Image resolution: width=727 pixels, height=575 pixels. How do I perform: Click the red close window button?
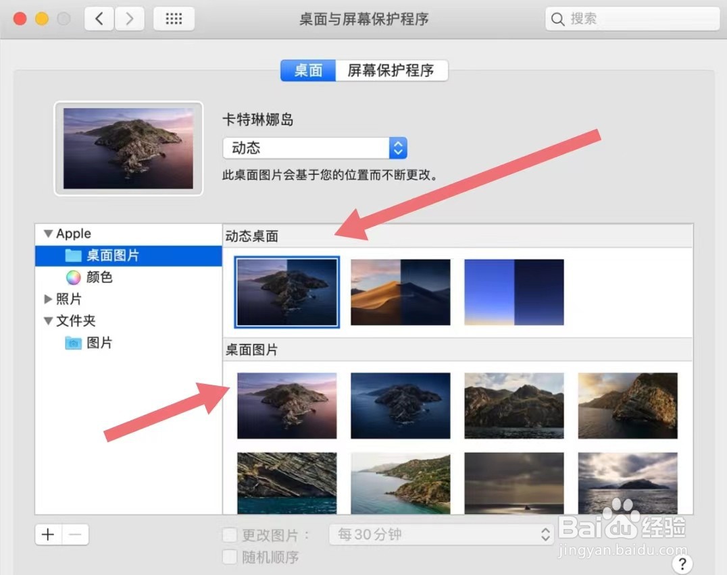click(x=20, y=19)
